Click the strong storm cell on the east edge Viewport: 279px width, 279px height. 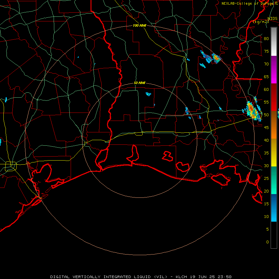[x=252, y=110]
